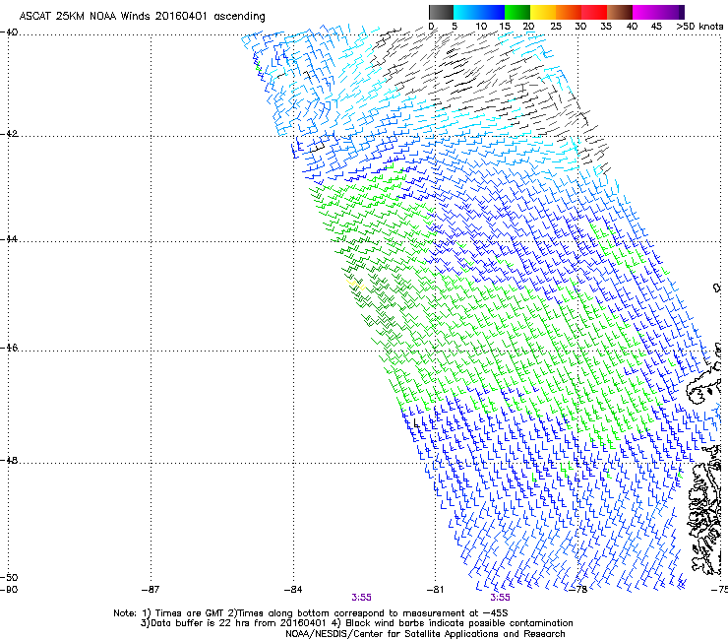Click the brown 35-40 knots legend swatch
The width and height of the screenshot is (728, 640).
620,12
